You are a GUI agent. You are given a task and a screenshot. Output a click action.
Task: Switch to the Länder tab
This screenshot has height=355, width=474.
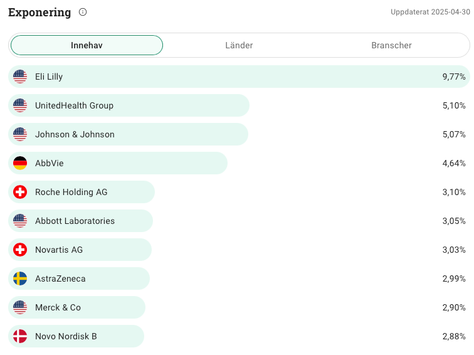(x=239, y=45)
